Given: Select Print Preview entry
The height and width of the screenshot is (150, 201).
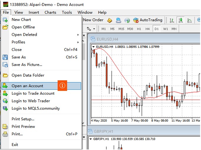Looking at the screenshot, I should pos(41,126).
